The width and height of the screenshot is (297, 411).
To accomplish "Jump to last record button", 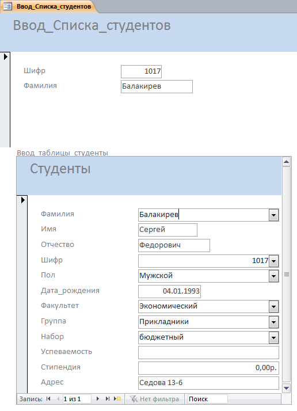I will (107, 399).
